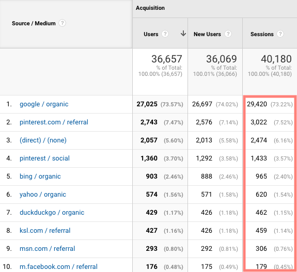Screen dimensions: 297x272
Task: Click users percentage (73.57%)
Action: click(x=172, y=104)
